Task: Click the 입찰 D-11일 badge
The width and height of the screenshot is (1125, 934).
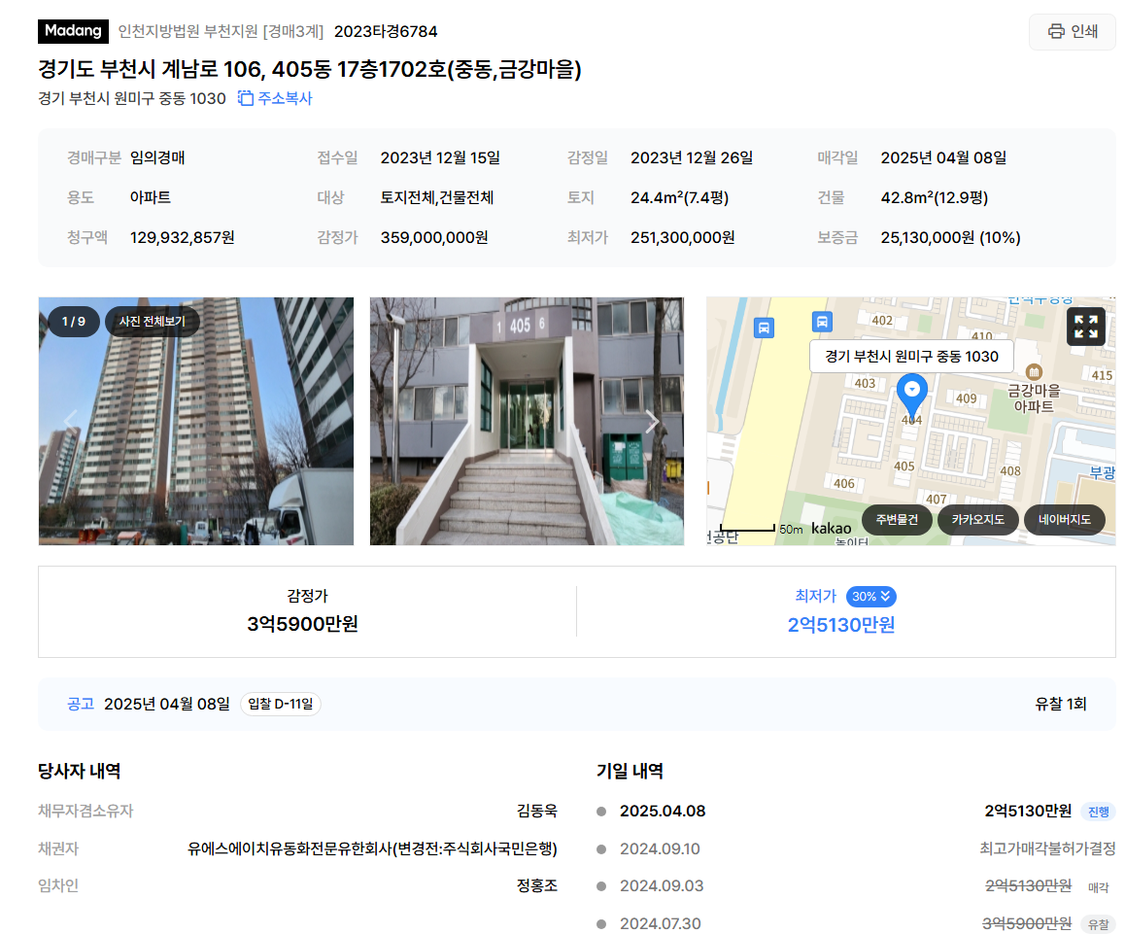Action: (281, 704)
